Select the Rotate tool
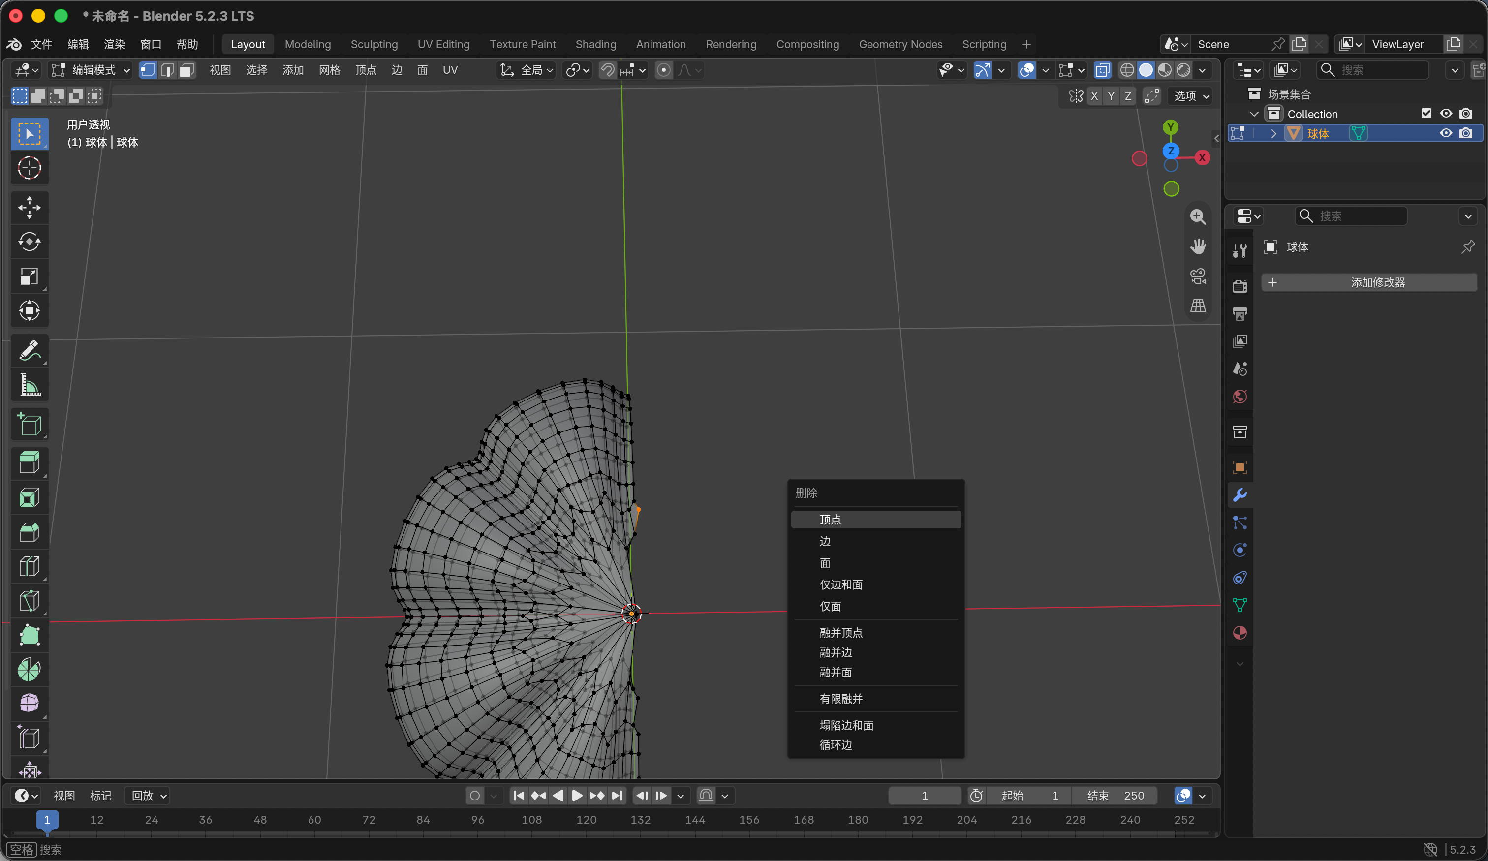 [x=30, y=242]
